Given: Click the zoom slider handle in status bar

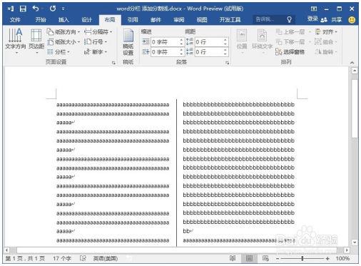Looking at the screenshot, I should pos(302,258).
